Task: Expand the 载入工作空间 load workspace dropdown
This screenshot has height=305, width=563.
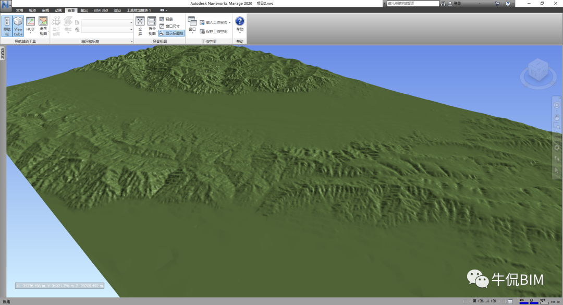Action: coord(230,23)
